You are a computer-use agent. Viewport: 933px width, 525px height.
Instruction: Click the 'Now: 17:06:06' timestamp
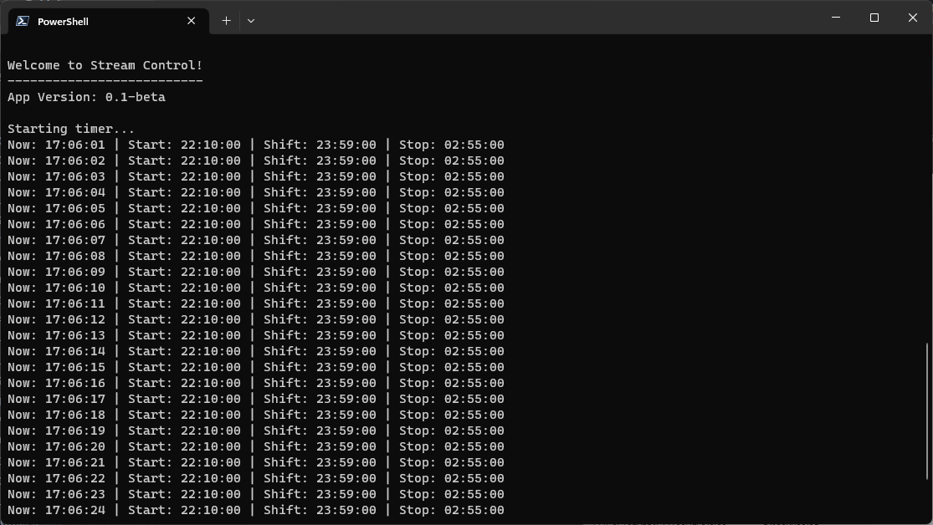56,224
